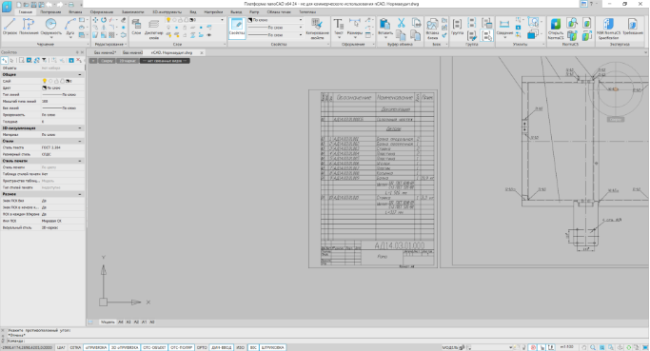Click the scissors Cut icon
650x351 pixels.
(402, 23)
